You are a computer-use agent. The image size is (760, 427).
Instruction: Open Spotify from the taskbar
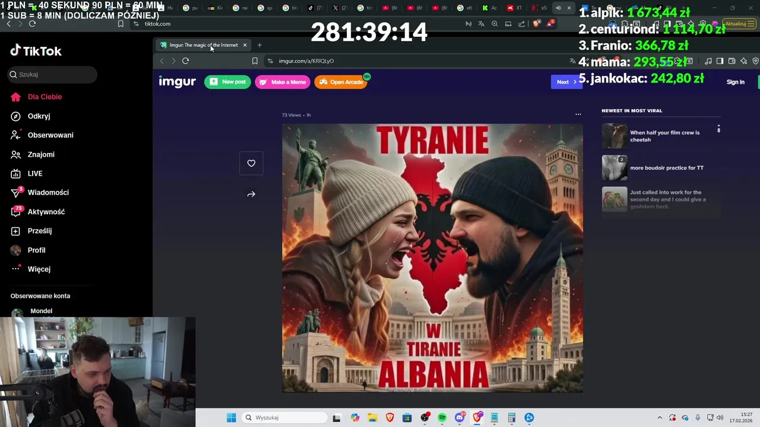pos(442,418)
